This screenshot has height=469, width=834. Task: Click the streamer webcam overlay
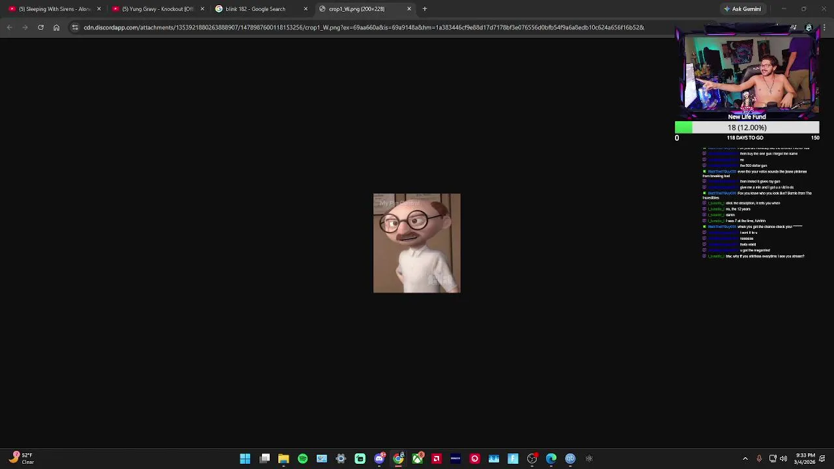(747, 70)
